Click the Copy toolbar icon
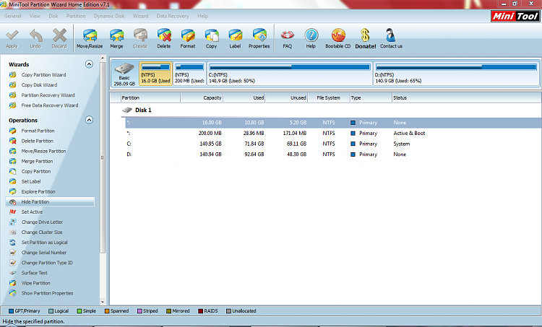Viewport: 542px width, 327px height. tap(211, 35)
